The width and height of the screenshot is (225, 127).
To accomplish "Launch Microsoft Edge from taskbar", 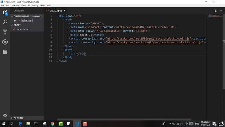I will [20, 124].
